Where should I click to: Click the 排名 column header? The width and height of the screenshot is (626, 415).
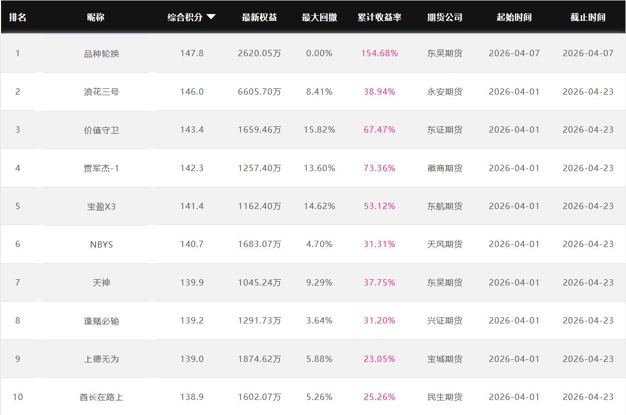[x=18, y=17]
